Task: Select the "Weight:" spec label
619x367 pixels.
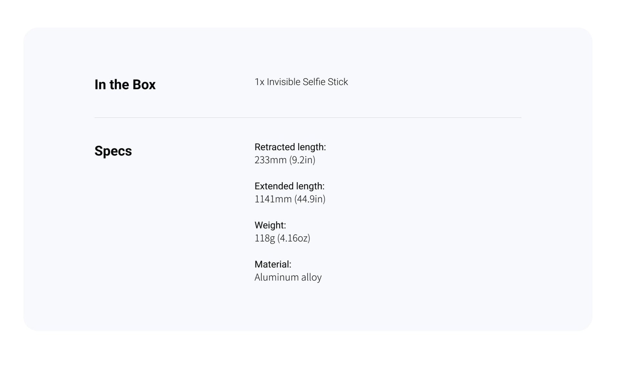Action: pos(270,225)
